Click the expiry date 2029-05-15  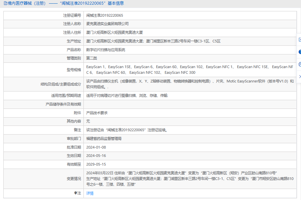pos(96,164)
